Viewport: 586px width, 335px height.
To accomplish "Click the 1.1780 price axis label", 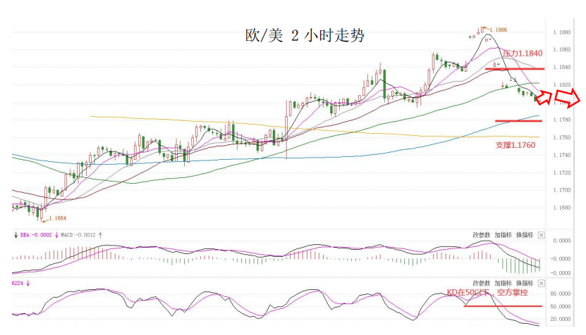I will tap(562, 120).
